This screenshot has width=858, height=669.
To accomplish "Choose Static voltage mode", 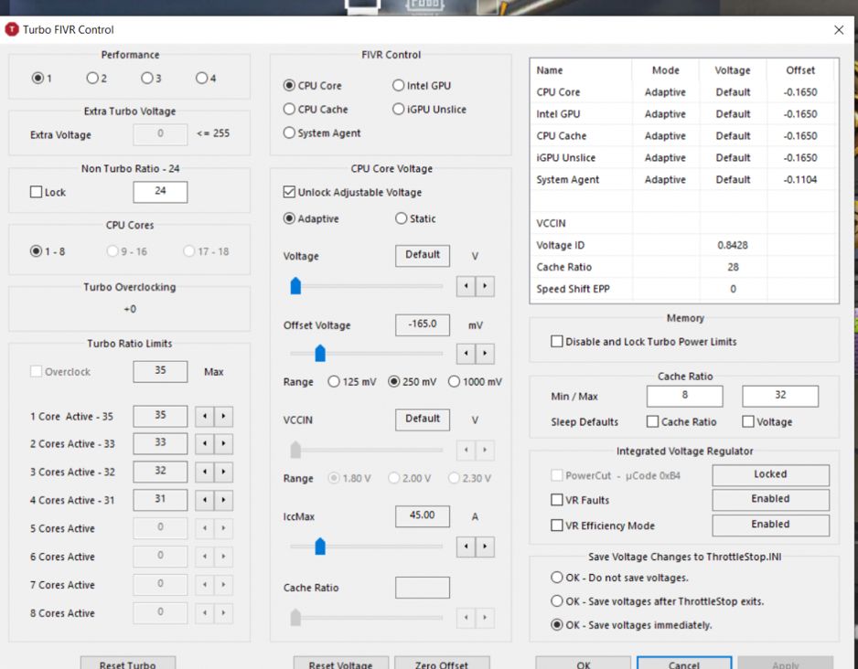I will (x=401, y=218).
